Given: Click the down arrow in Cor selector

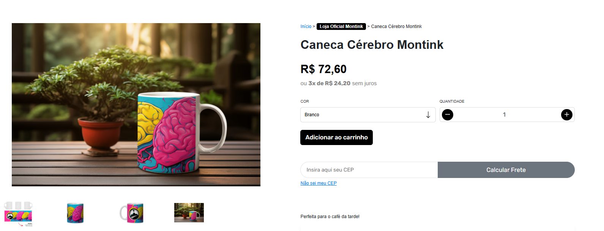Looking at the screenshot, I should click(x=428, y=115).
